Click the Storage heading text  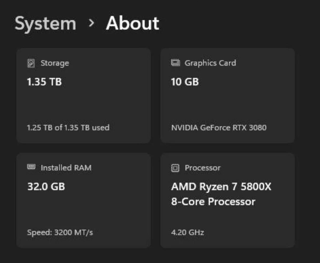pos(55,63)
